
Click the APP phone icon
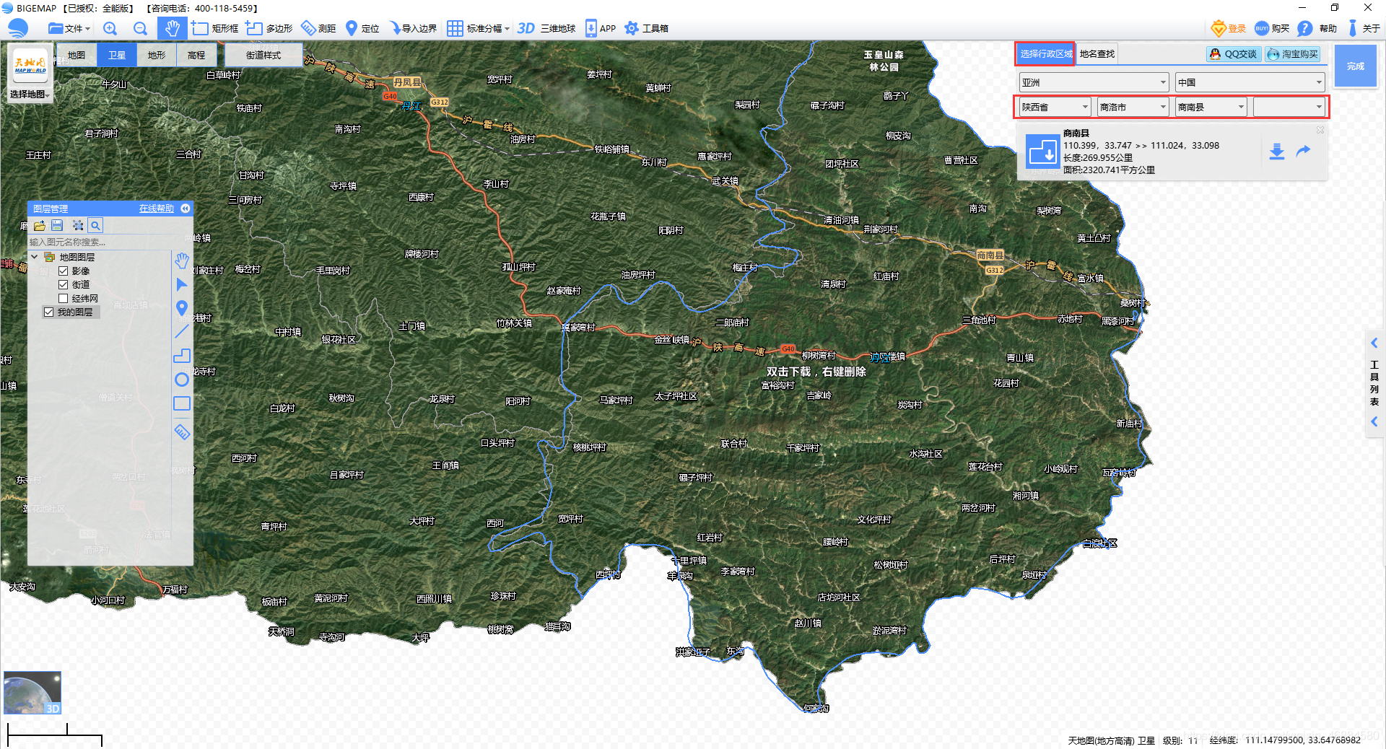[x=600, y=28]
